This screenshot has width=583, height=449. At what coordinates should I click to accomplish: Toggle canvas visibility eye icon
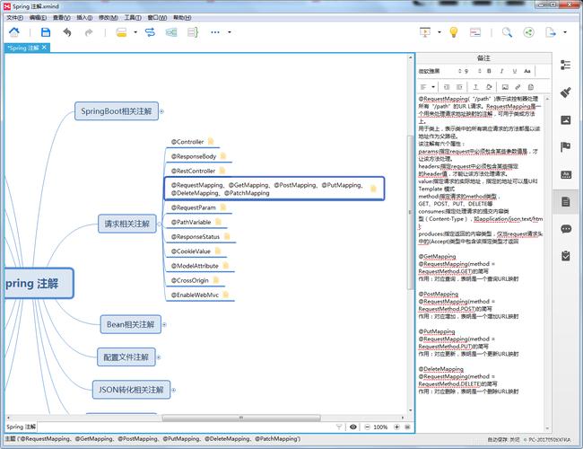pos(353,427)
